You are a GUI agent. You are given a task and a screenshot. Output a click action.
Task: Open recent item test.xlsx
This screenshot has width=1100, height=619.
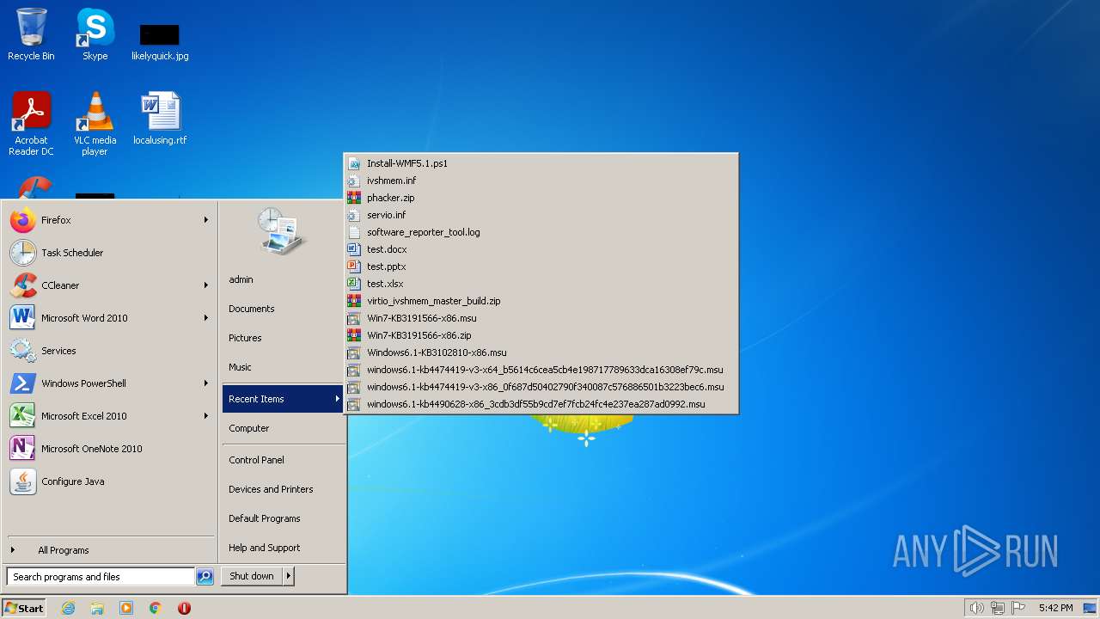pos(541,284)
